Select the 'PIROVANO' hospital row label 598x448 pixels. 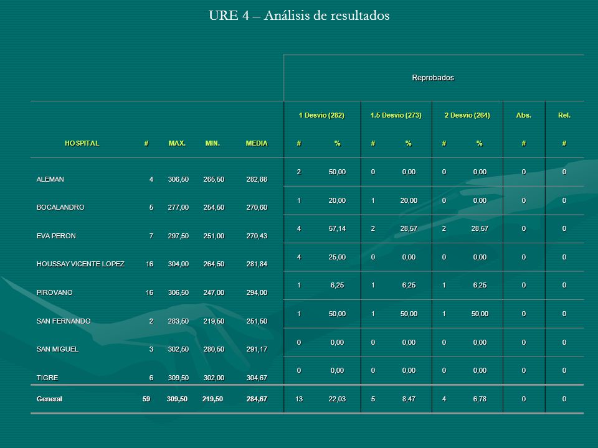(x=55, y=292)
